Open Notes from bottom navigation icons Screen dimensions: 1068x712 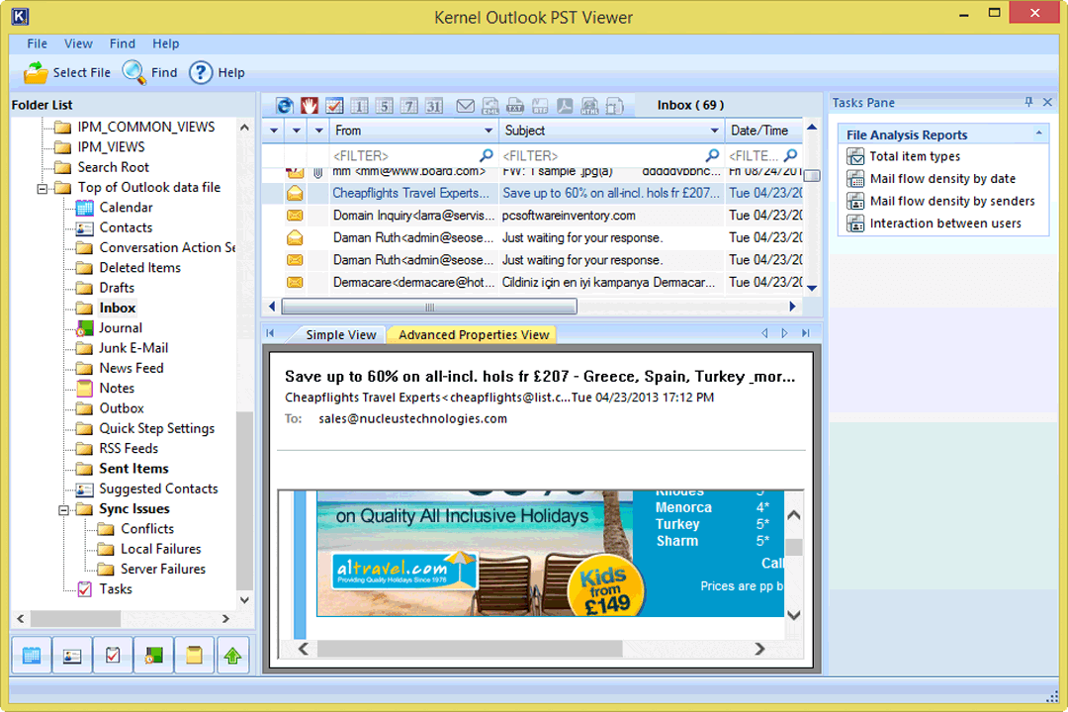(194, 656)
